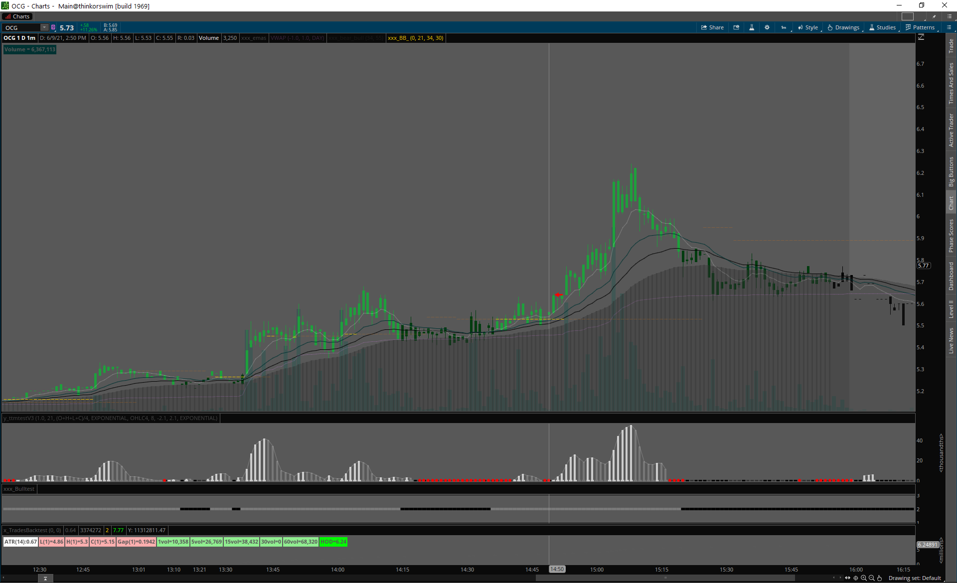The height and width of the screenshot is (583, 957).
Task: Expand the Style menu
Action: coord(808,27)
